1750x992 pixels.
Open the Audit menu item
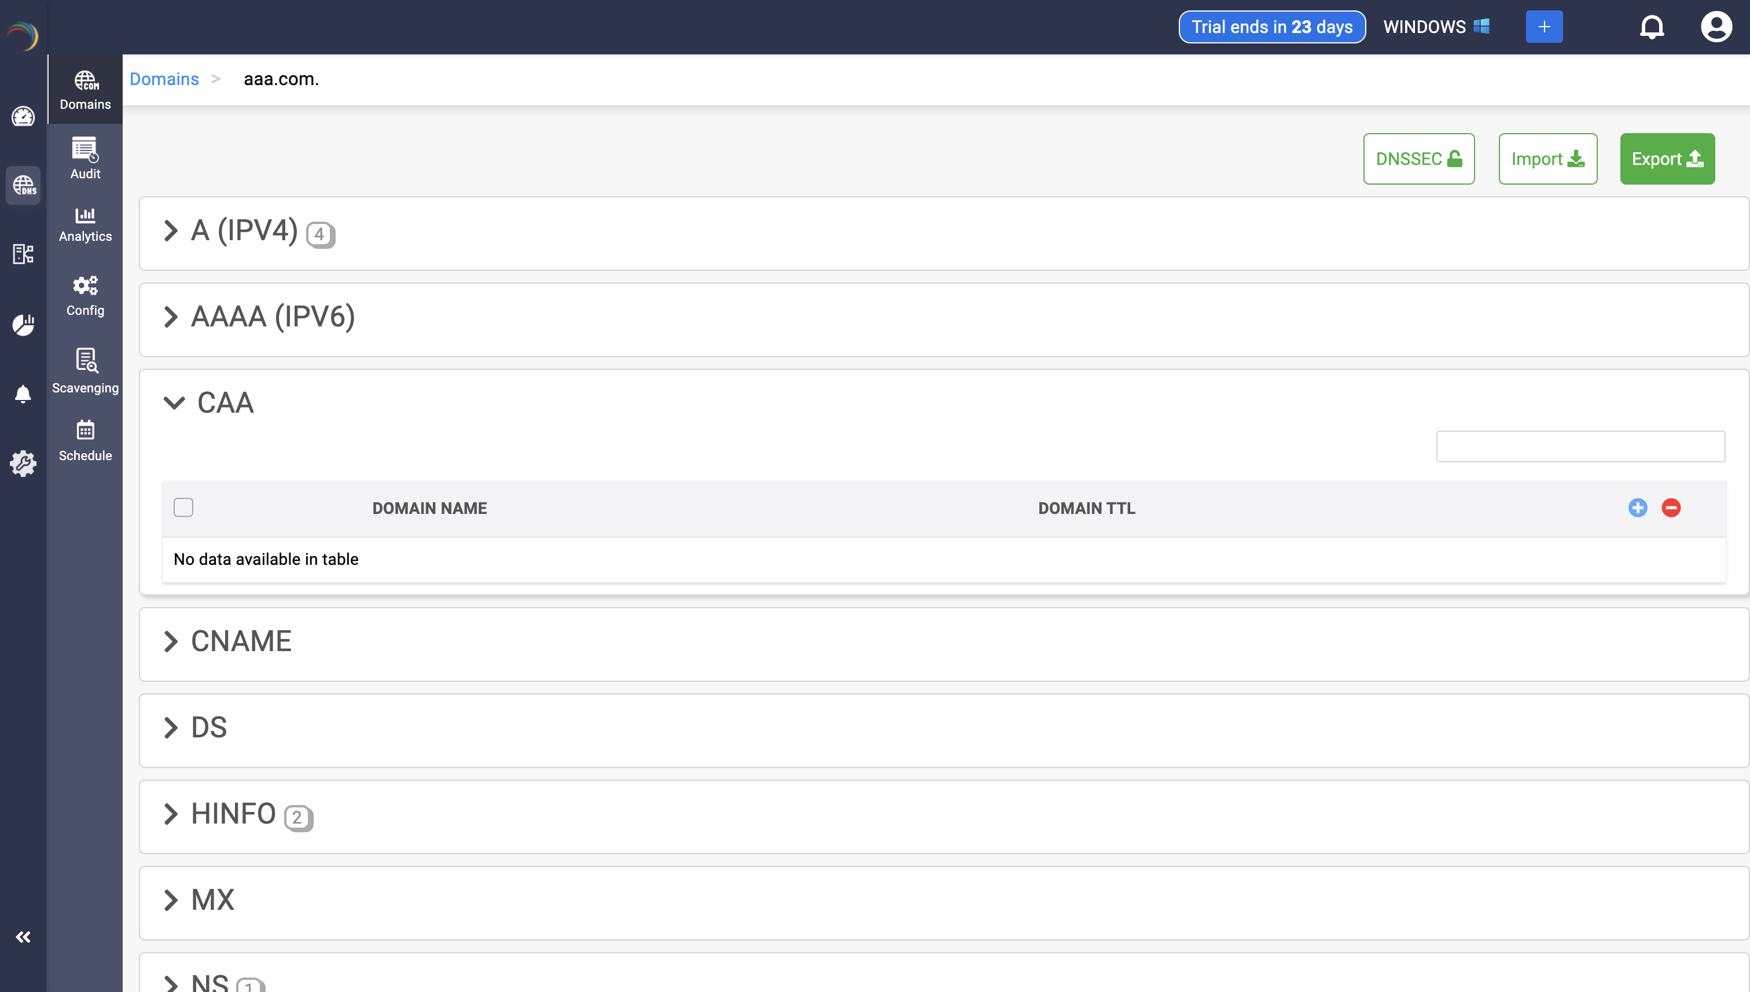(85, 158)
